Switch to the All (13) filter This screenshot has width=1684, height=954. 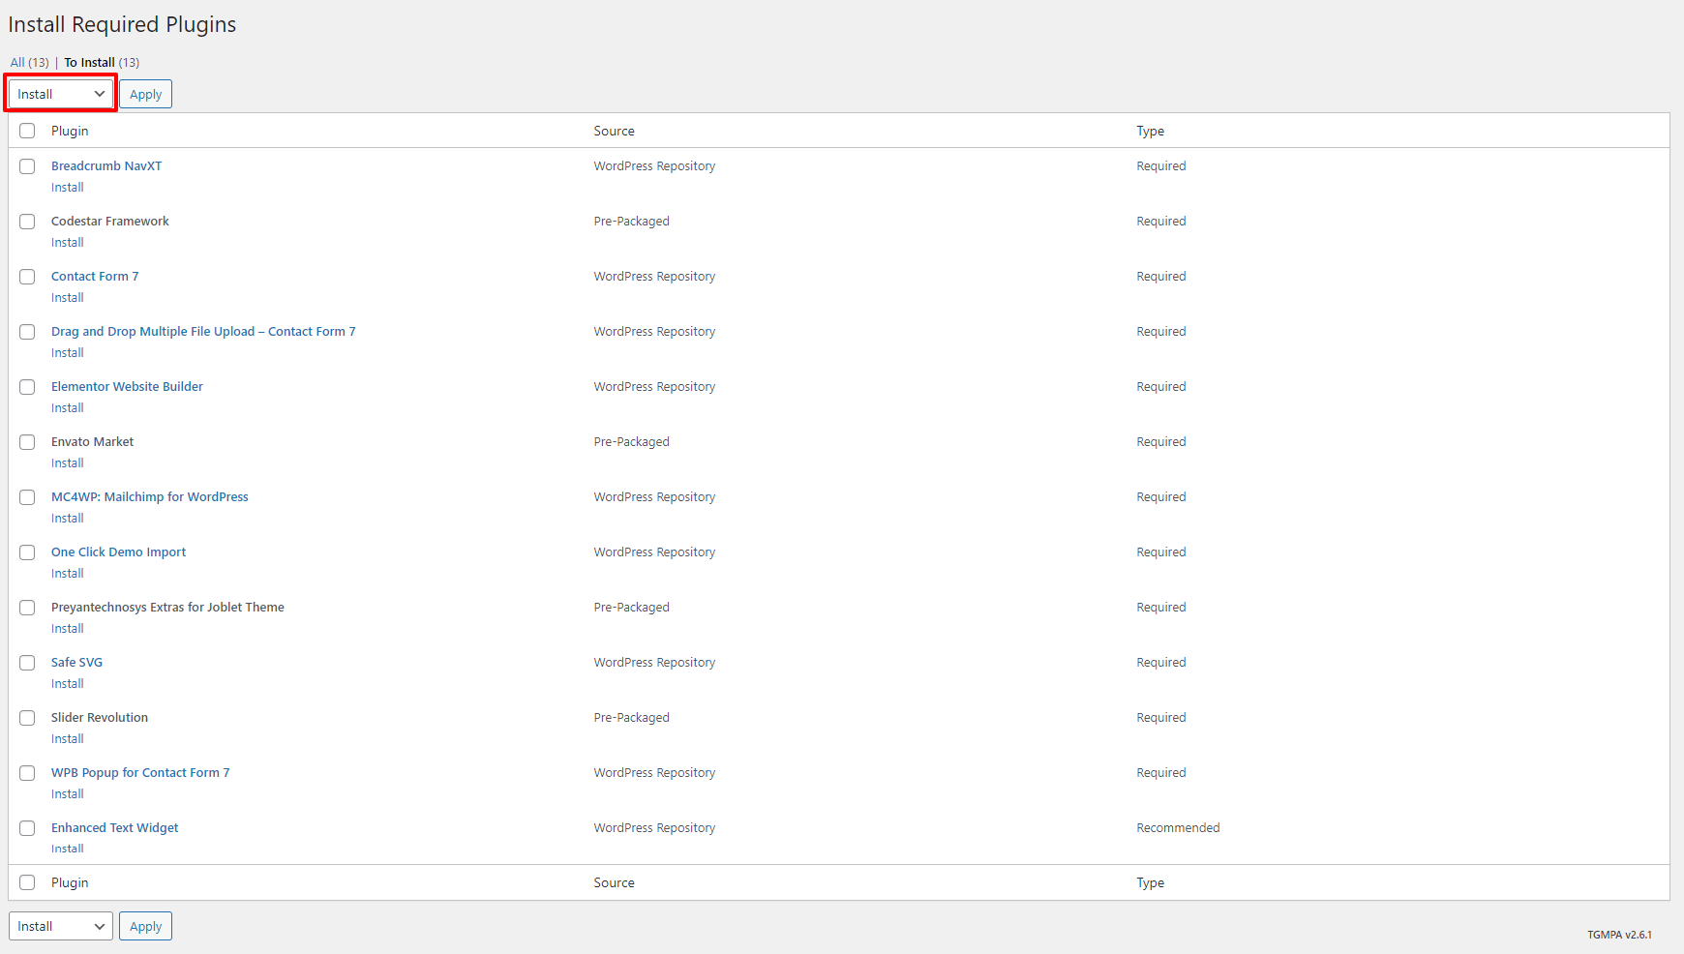[x=29, y=62]
